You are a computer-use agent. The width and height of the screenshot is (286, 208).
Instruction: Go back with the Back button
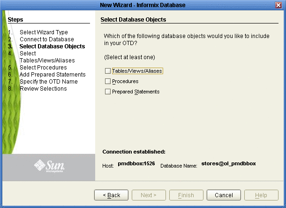tap(111, 195)
